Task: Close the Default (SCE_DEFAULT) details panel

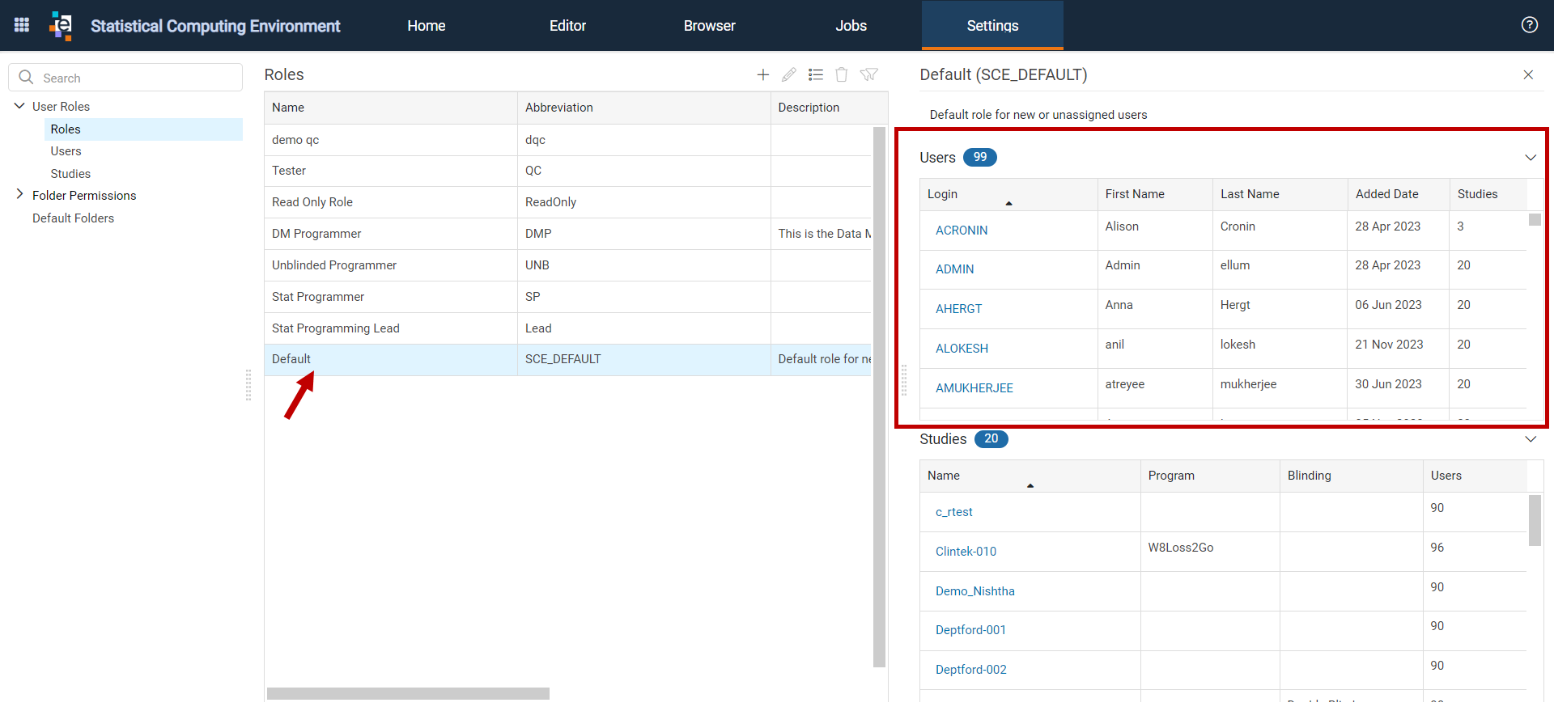Action: pyautogui.click(x=1528, y=74)
